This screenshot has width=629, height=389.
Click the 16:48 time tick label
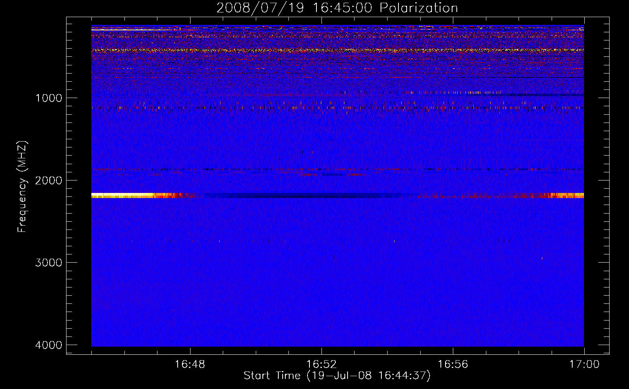click(190, 364)
